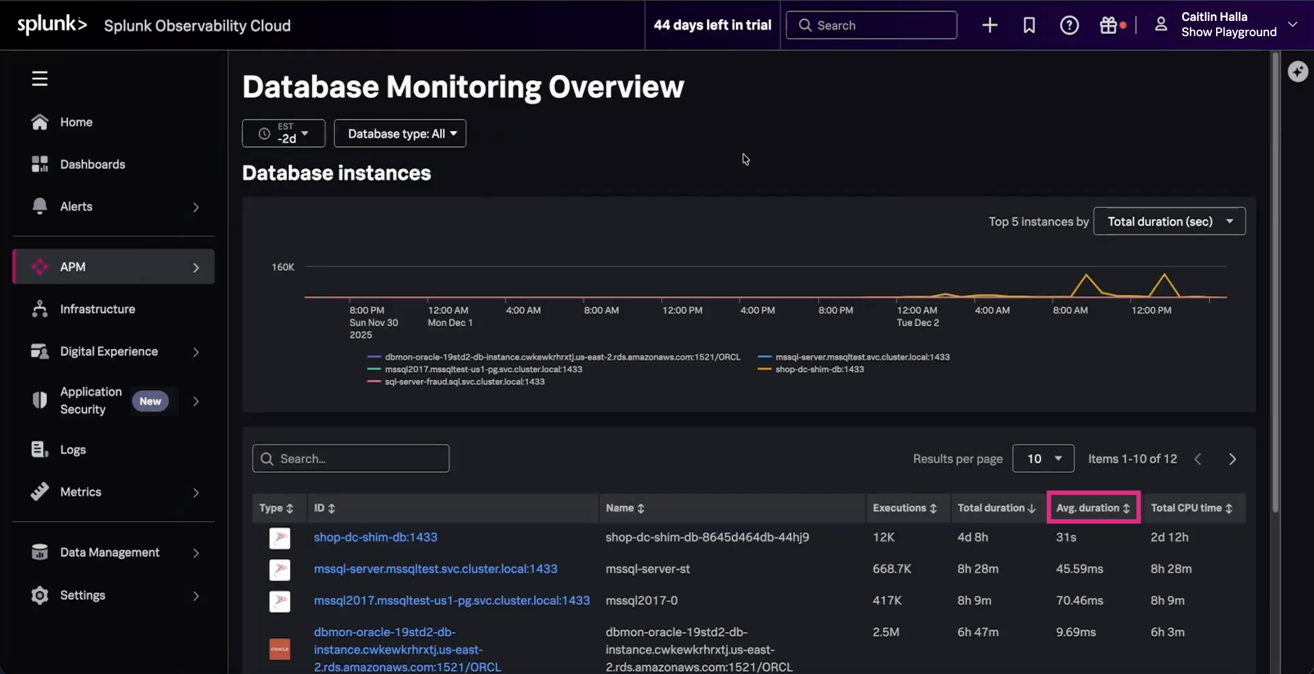This screenshot has width=1314, height=674.
Task: Sort table by ID column
Action: [x=325, y=508]
